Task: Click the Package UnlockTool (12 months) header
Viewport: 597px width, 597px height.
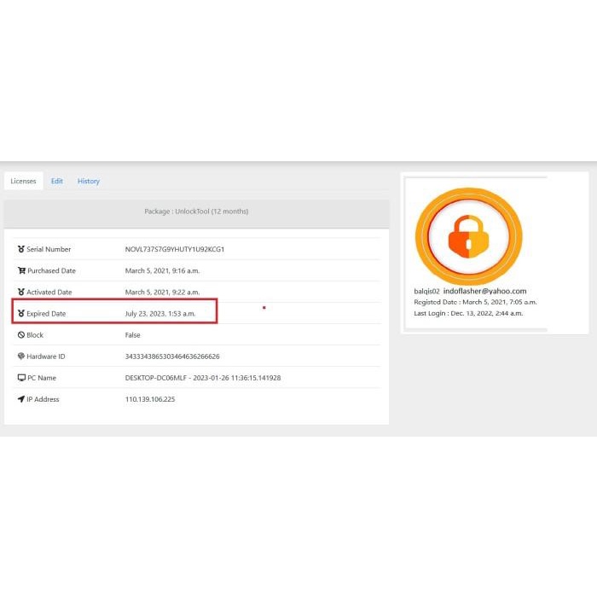Action: pyautogui.click(x=196, y=212)
